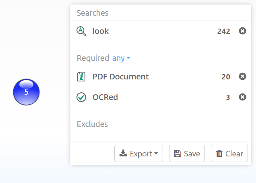Remove the "look" search term
This screenshot has height=183, width=256.
click(x=242, y=31)
